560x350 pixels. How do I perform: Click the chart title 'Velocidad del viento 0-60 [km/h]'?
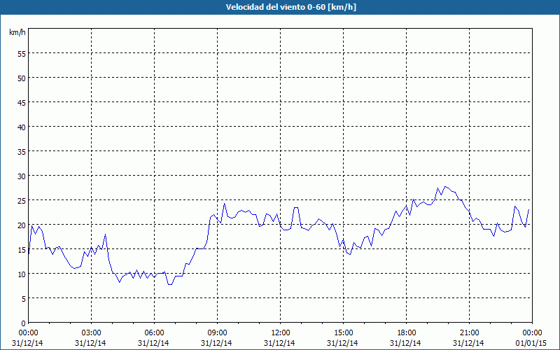click(291, 7)
